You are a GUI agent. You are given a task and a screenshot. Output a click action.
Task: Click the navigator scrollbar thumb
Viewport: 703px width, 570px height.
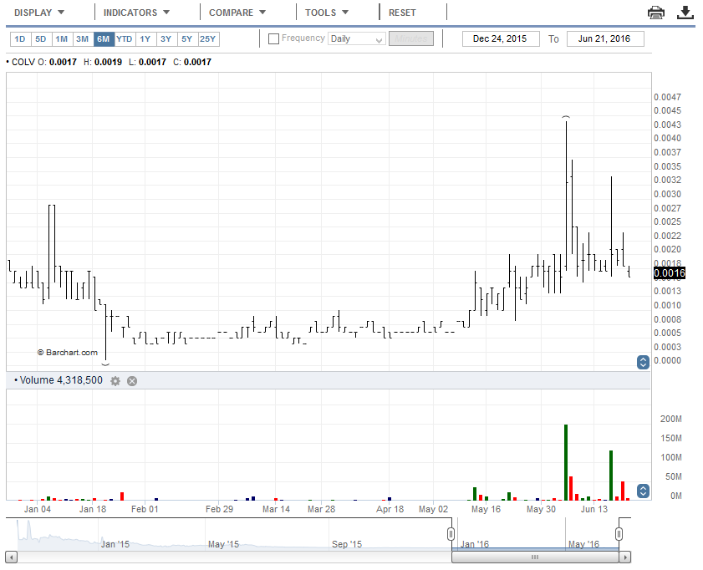(535, 557)
